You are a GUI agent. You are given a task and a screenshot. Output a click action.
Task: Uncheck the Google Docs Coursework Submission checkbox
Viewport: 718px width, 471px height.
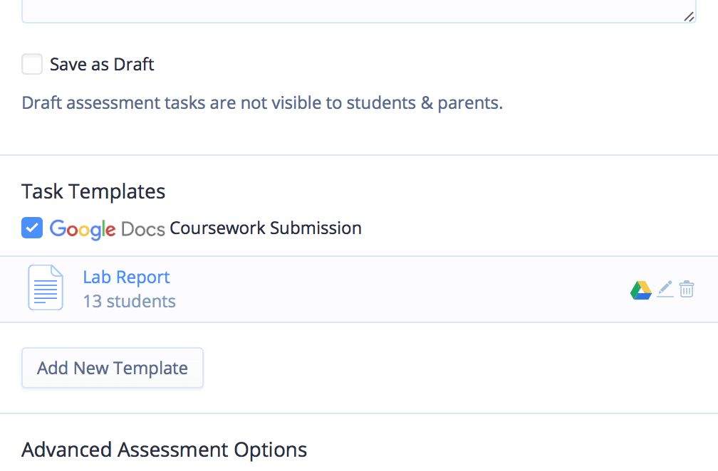pos(32,228)
